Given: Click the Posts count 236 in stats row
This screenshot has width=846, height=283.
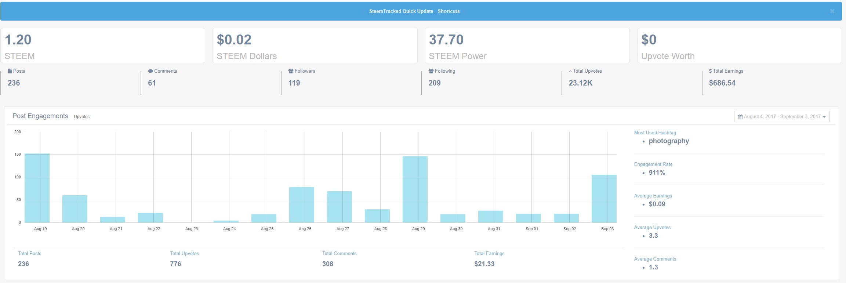Looking at the screenshot, I should tap(14, 83).
